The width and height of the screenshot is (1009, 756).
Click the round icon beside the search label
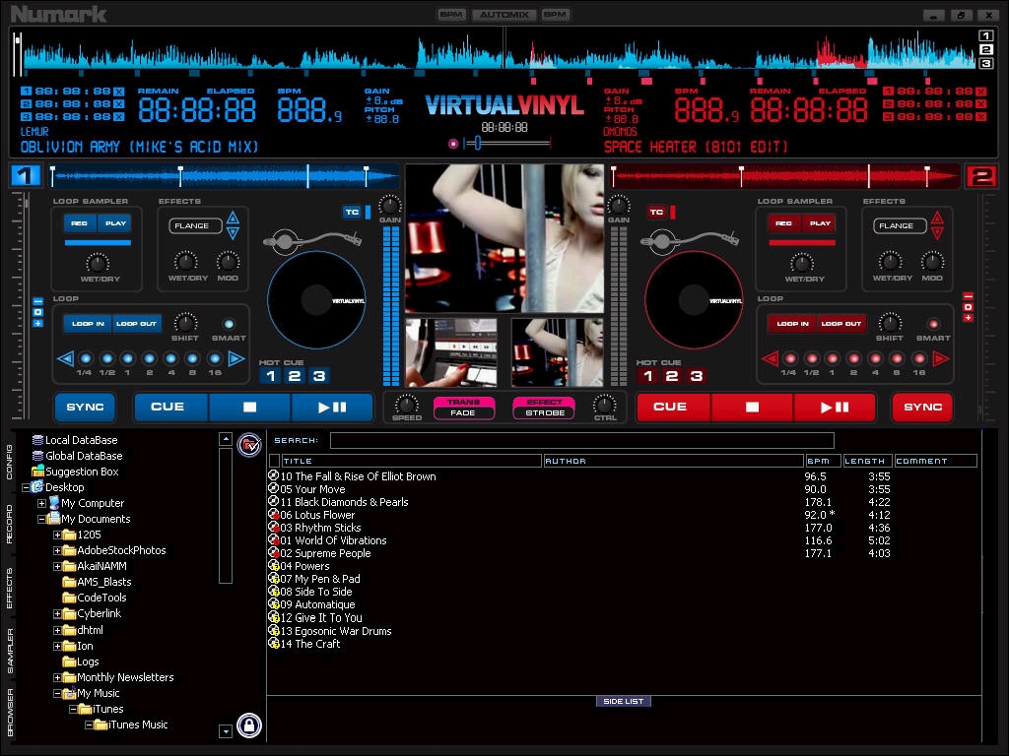(x=249, y=445)
